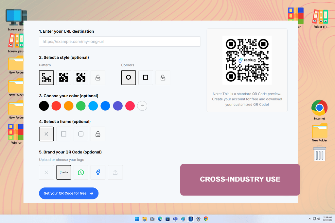Viewport: 335px width, 223px height.
Task: Open the taskbar clock showing 11:59 AM
Action: click(x=327, y=219)
